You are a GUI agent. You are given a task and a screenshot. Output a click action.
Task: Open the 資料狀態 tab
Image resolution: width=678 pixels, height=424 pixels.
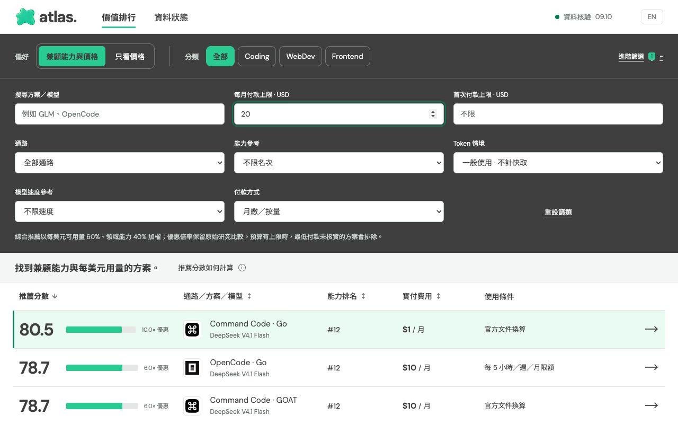171,17
